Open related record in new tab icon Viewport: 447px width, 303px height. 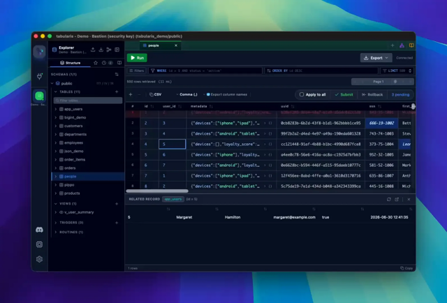point(397,199)
